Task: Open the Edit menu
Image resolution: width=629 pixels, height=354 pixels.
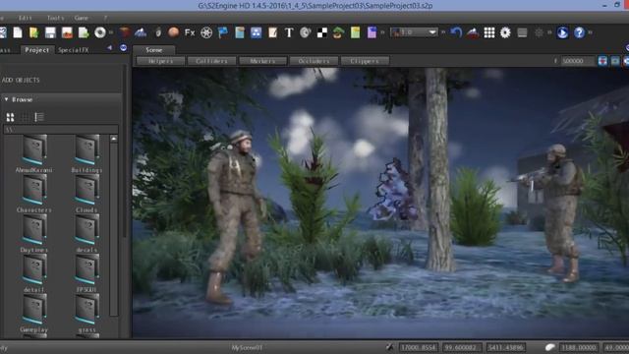Action: click(25, 18)
